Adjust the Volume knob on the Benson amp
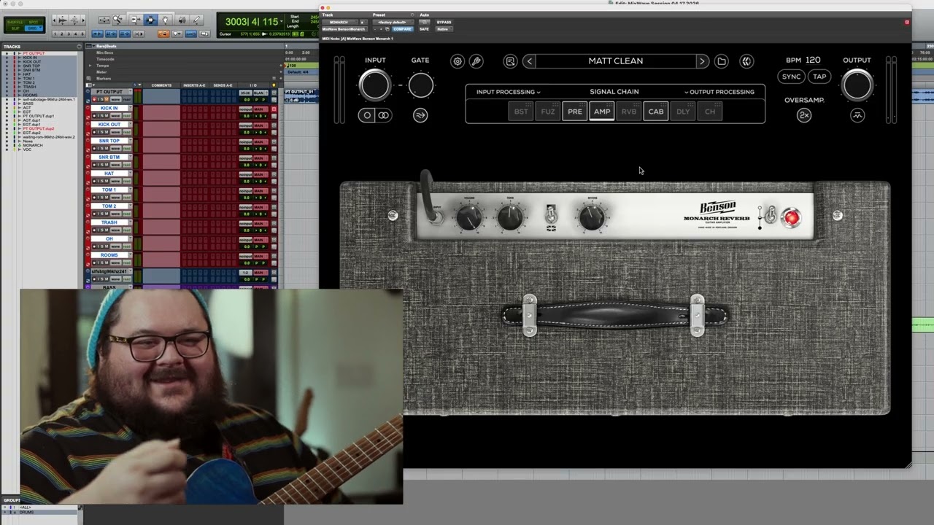This screenshot has width=934, height=525. pyautogui.click(x=469, y=217)
